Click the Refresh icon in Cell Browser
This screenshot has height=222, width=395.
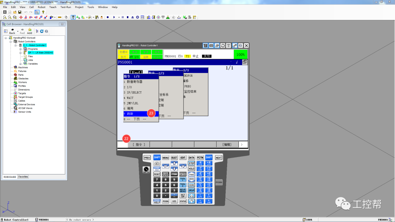tap(42, 31)
